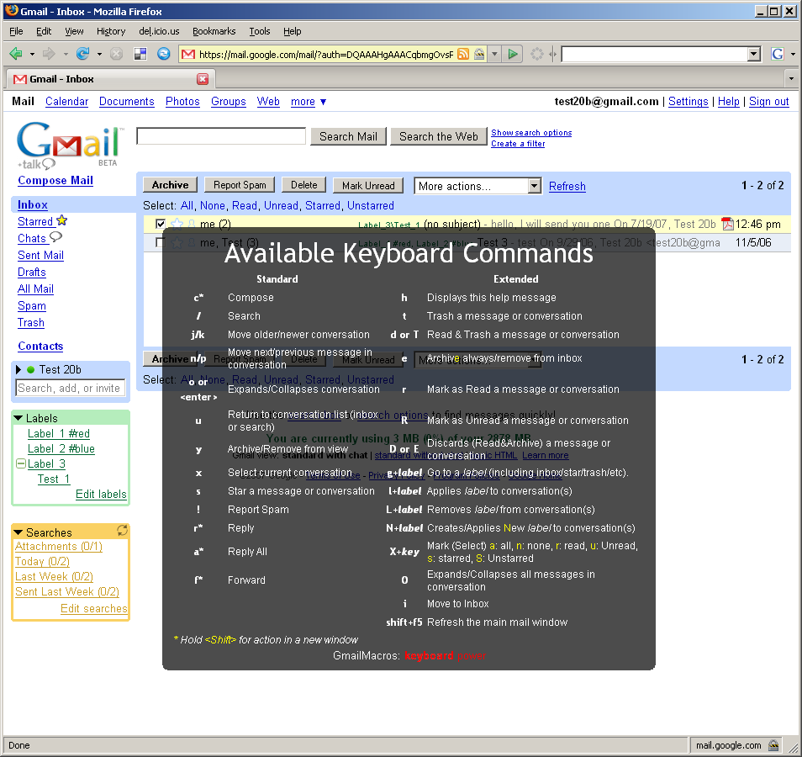The width and height of the screenshot is (802, 757).
Task: Click the browser Forward arrow icon
Action: [x=49, y=54]
